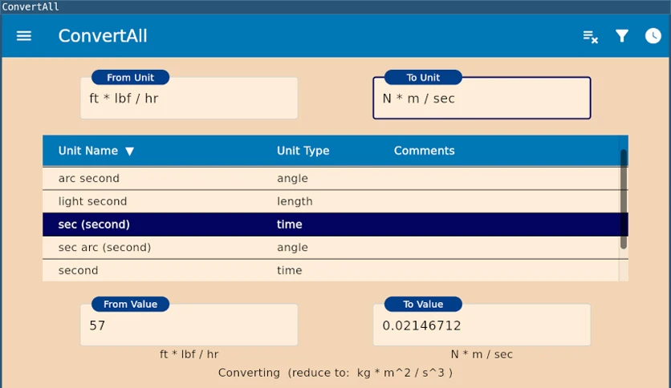
Task: Click 'N * m / sec' label below To Value
Action: pyautogui.click(x=482, y=354)
